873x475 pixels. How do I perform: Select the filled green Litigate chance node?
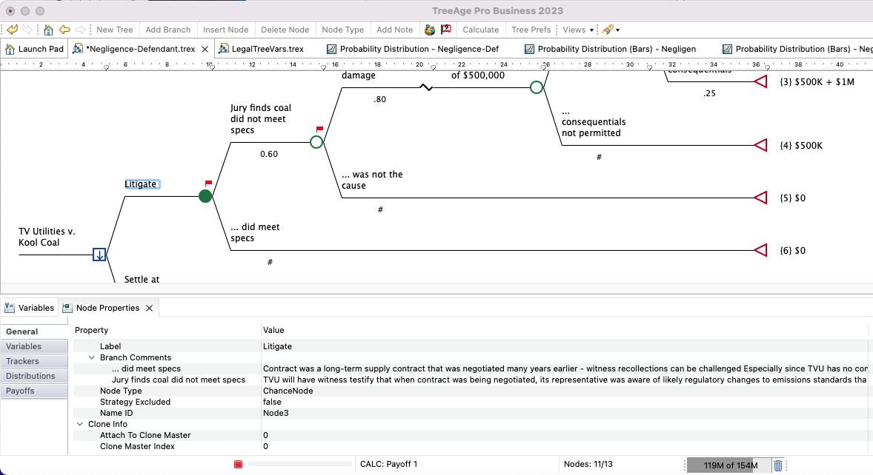click(206, 196)
